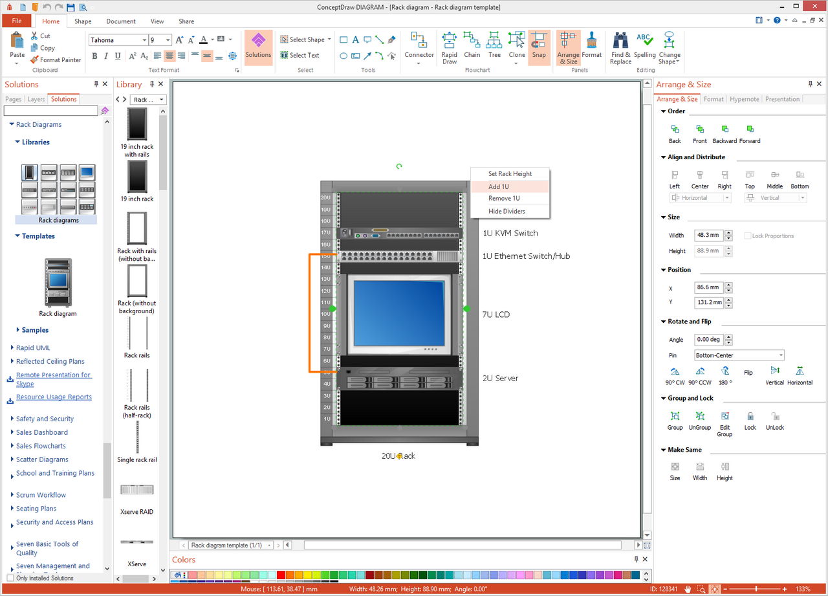Open the Tahoma font name dropdown
828x596 pixels.
coord(144,40)
